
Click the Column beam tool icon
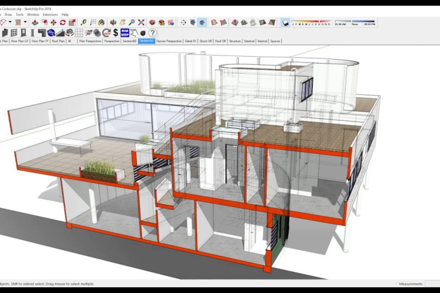click(x=33, y=33)
